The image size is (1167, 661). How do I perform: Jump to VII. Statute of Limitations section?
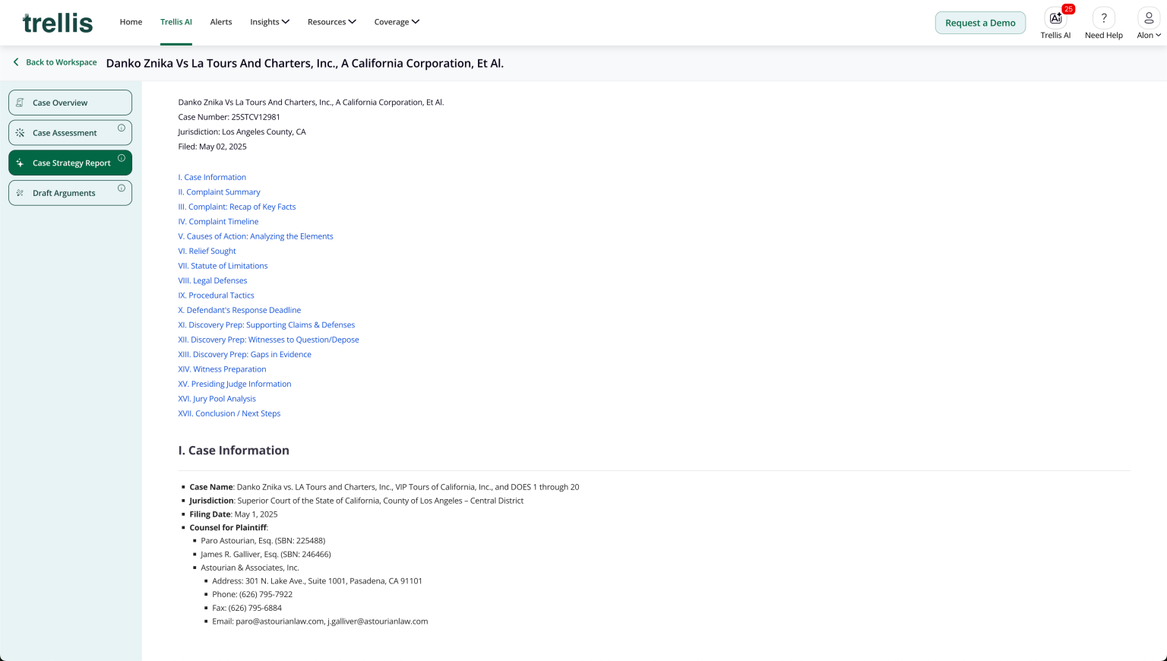tap(223, 266)
